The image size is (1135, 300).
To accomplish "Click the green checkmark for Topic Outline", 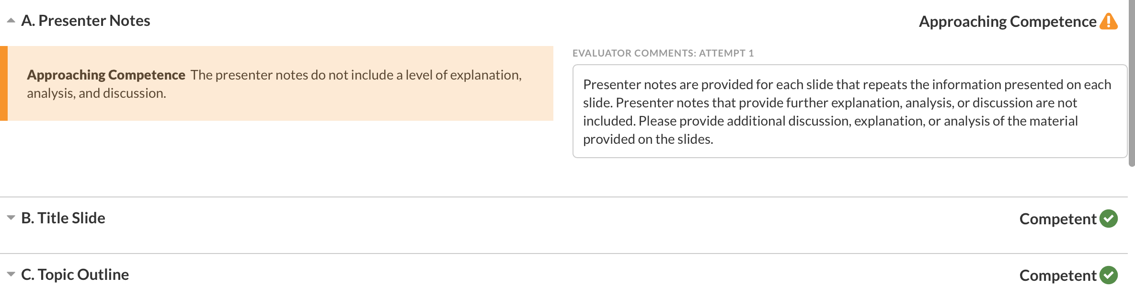I will (x=1109, y=275).
